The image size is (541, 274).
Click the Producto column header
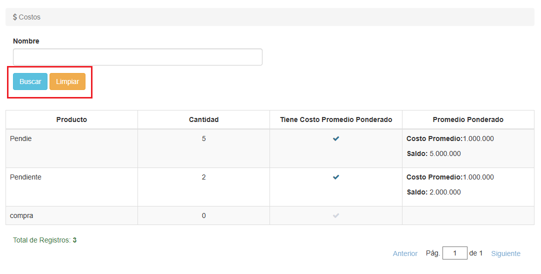point(71,119)
